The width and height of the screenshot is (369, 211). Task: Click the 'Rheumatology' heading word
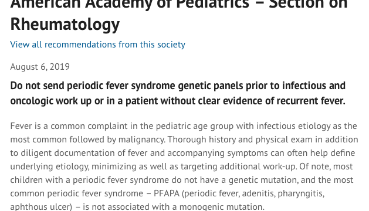65,24
